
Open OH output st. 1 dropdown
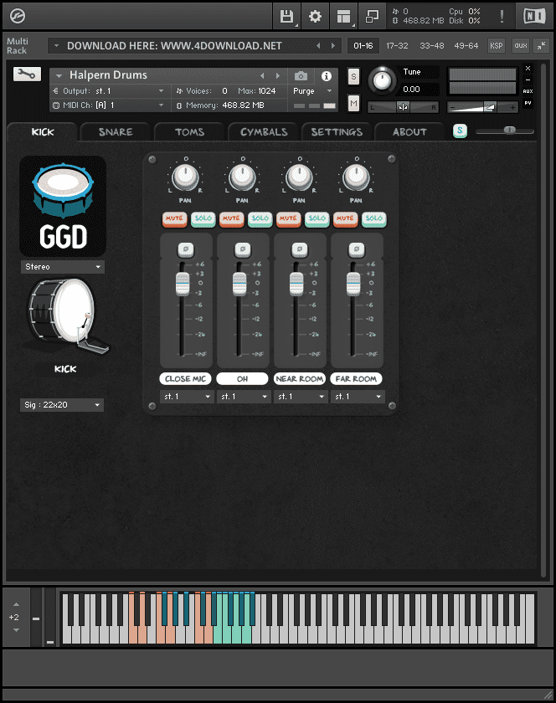243,397
